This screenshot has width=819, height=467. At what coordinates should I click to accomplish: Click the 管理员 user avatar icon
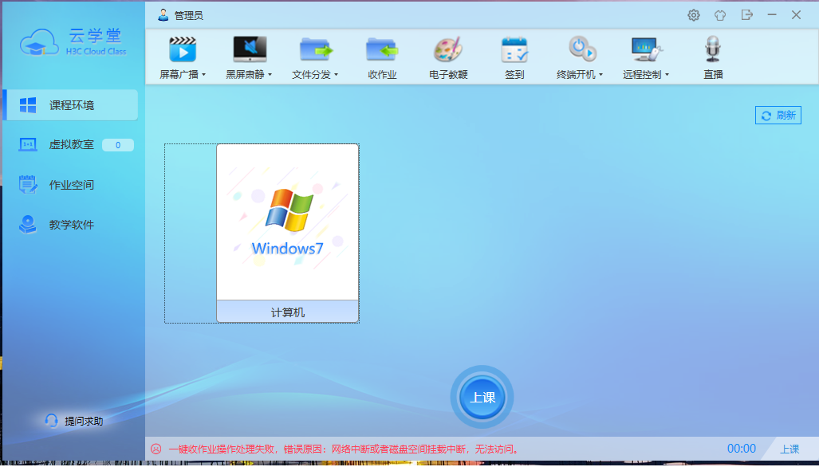click(x=163, y=15)
